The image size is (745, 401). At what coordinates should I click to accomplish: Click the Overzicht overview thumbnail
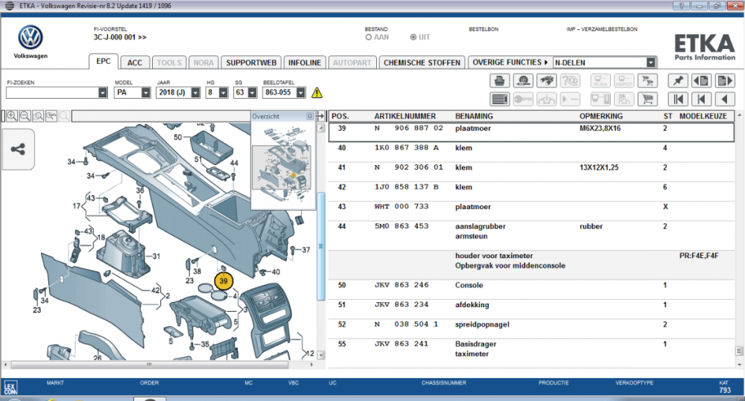[283, 164]
